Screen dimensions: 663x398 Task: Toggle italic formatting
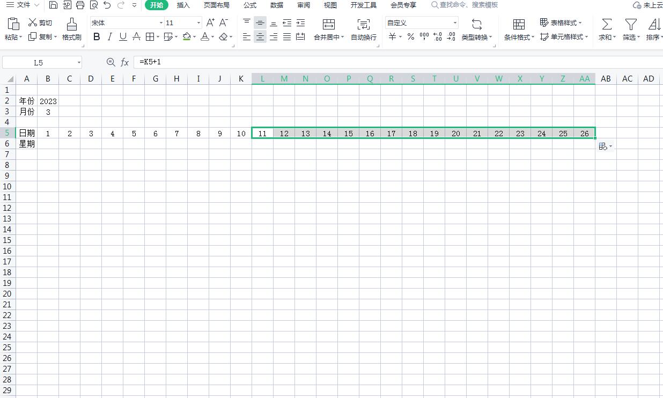pos(110,37)
